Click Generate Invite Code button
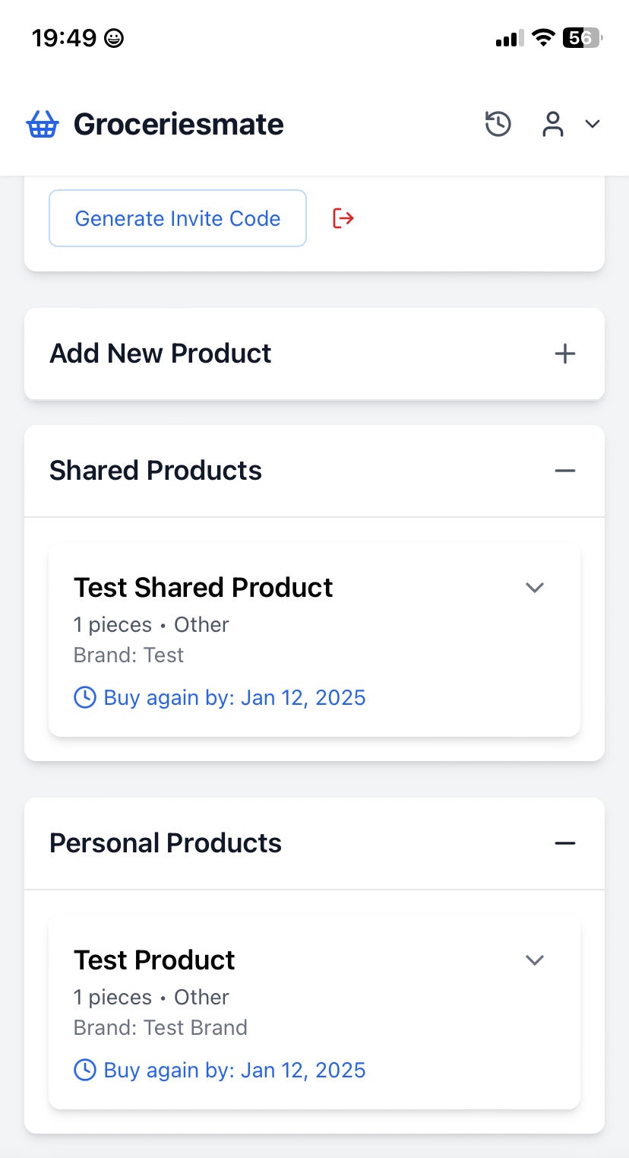 [x=178, y=218]
